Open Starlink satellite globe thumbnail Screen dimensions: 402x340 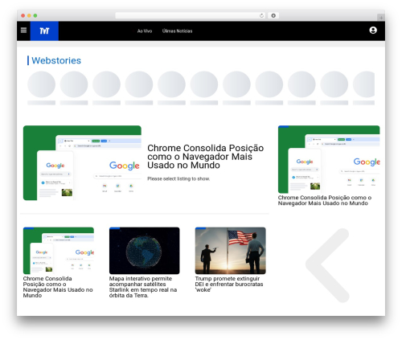(145, 251)
